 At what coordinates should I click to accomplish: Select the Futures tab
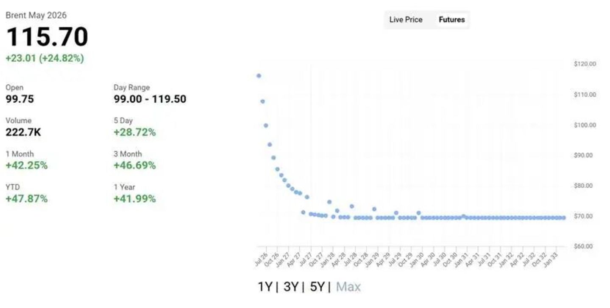[x=451, y=19]
